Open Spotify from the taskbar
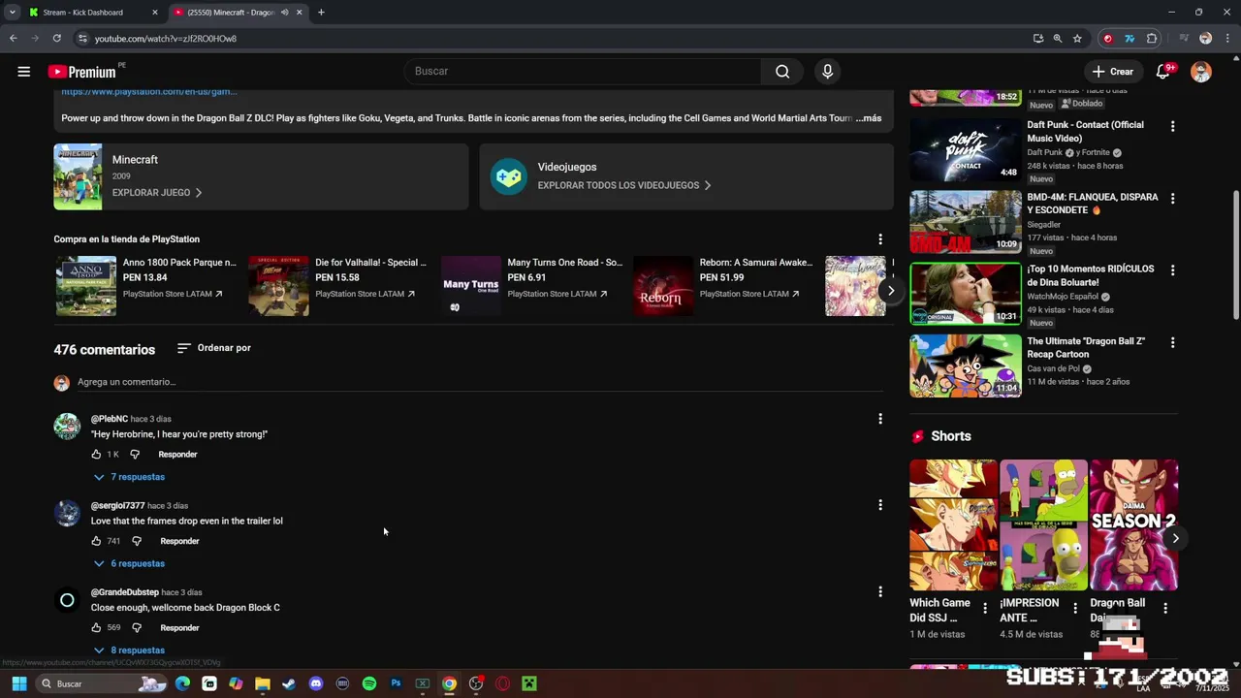This screenshot has width=1241, height=698. coord(369,683)
